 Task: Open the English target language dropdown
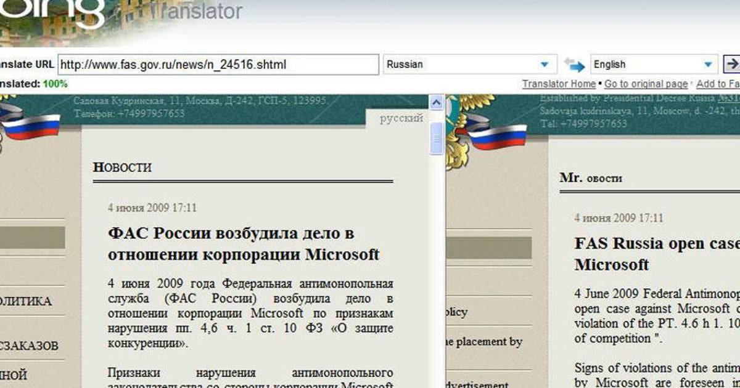point(707,65)
